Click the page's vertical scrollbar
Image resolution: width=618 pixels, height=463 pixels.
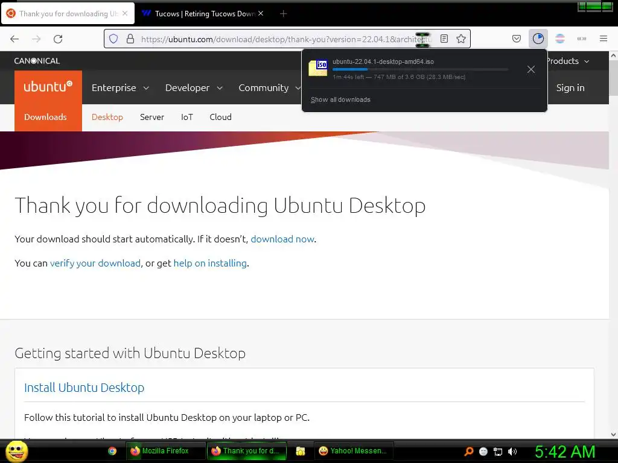pos(613,79)
